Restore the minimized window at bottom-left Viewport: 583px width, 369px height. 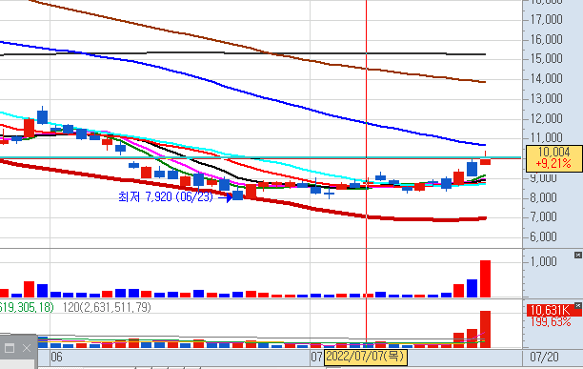coord(10,348)
